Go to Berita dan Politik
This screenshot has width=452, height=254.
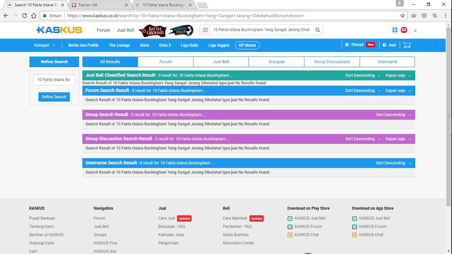pos(83,45)
